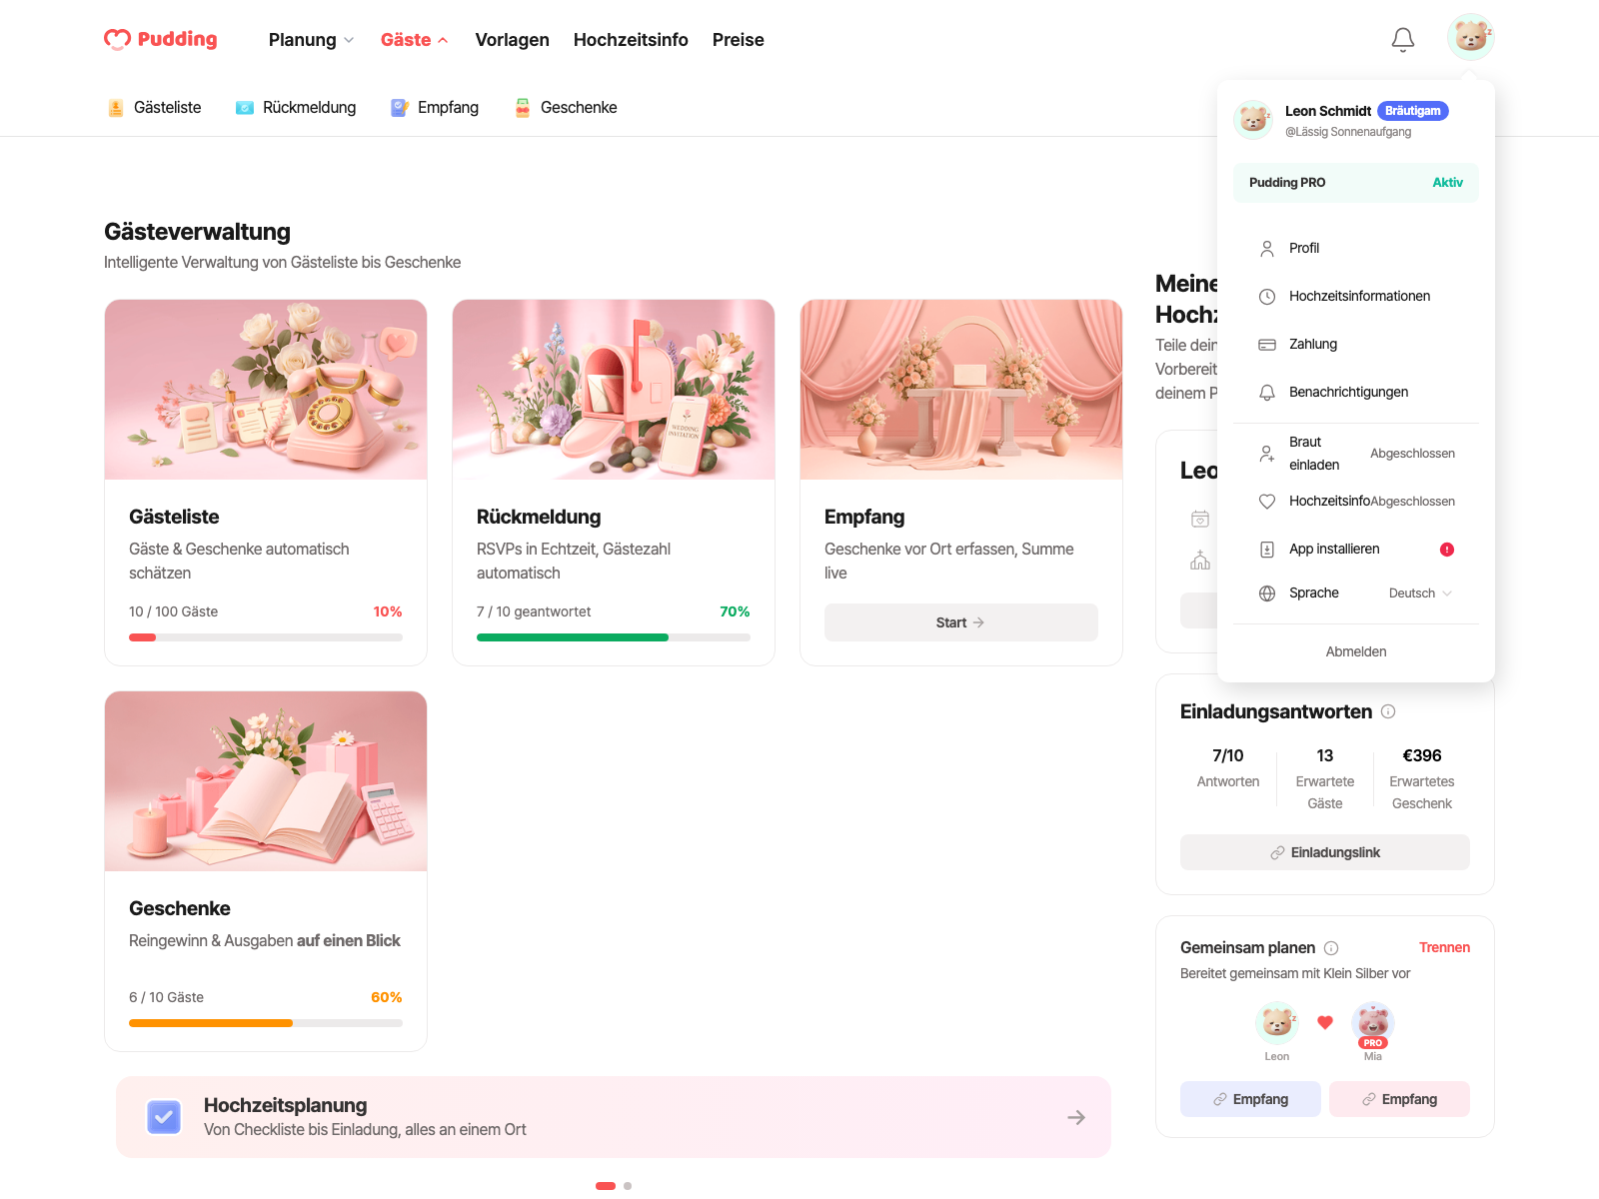The height and width of the screenshot is (1199, 1599).
Task: Click the Sprache globe icon
Action: [1267, 594]
